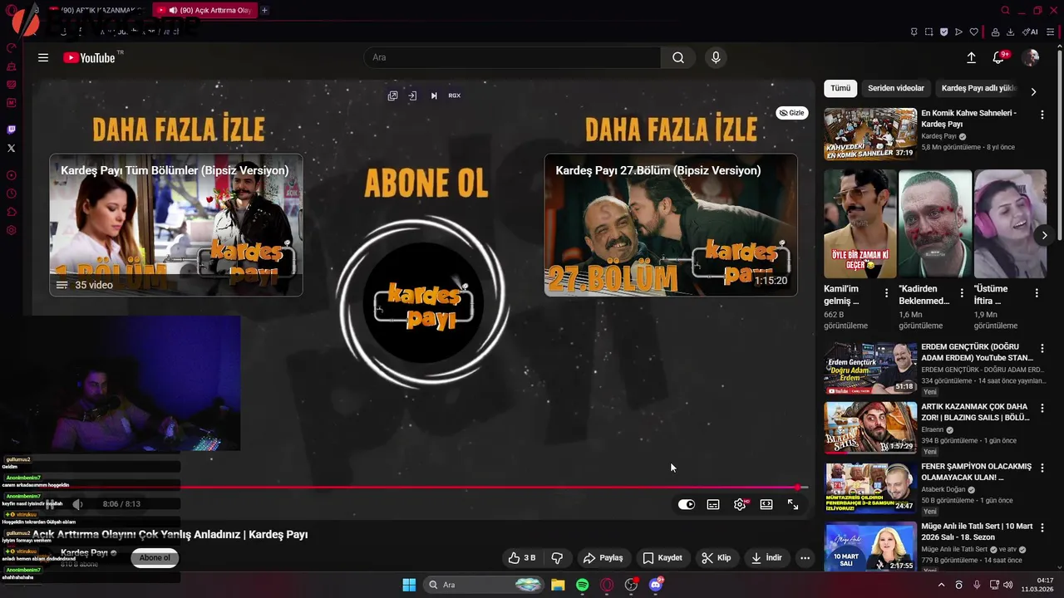The width and height of the screenshot is (1064, 598).
Task: Open options for the Kamil'im gelmiş short
Action: coord(886,293)
